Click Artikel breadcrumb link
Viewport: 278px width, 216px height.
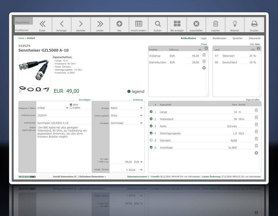tap(31, 38)
